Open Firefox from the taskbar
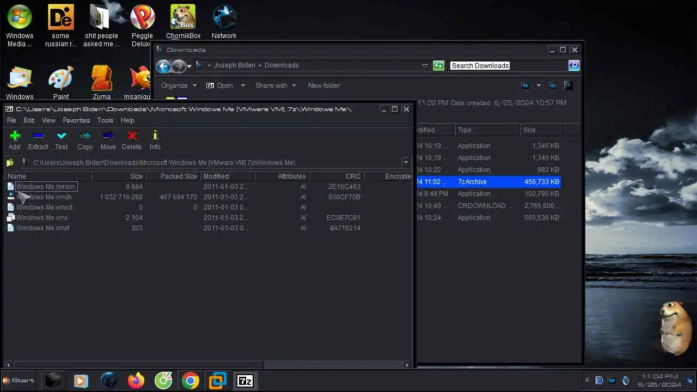 click(x=136, y=381)
